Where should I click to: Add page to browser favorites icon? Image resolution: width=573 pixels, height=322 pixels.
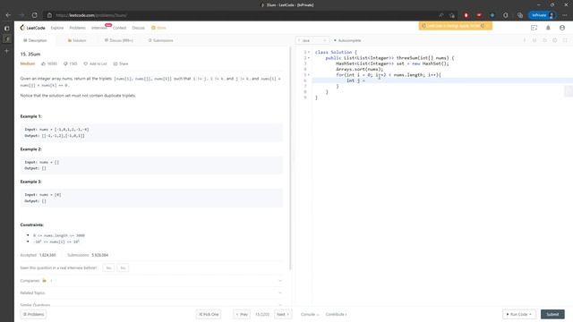click(452, 15)
